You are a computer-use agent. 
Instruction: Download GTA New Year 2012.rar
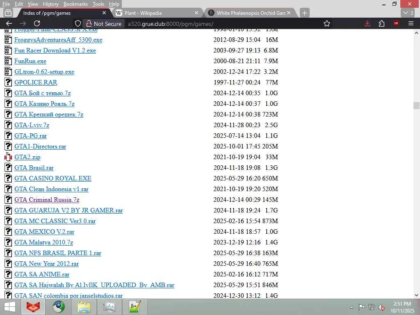click(x=47, y=264)
